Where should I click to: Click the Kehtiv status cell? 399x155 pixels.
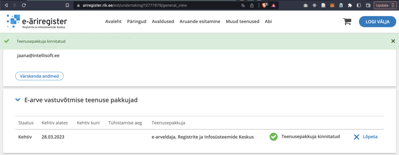25,137
